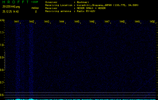The height and width of the screenshot is (100, 158).
Task: Click the meteor label
Action: [35, 8]
